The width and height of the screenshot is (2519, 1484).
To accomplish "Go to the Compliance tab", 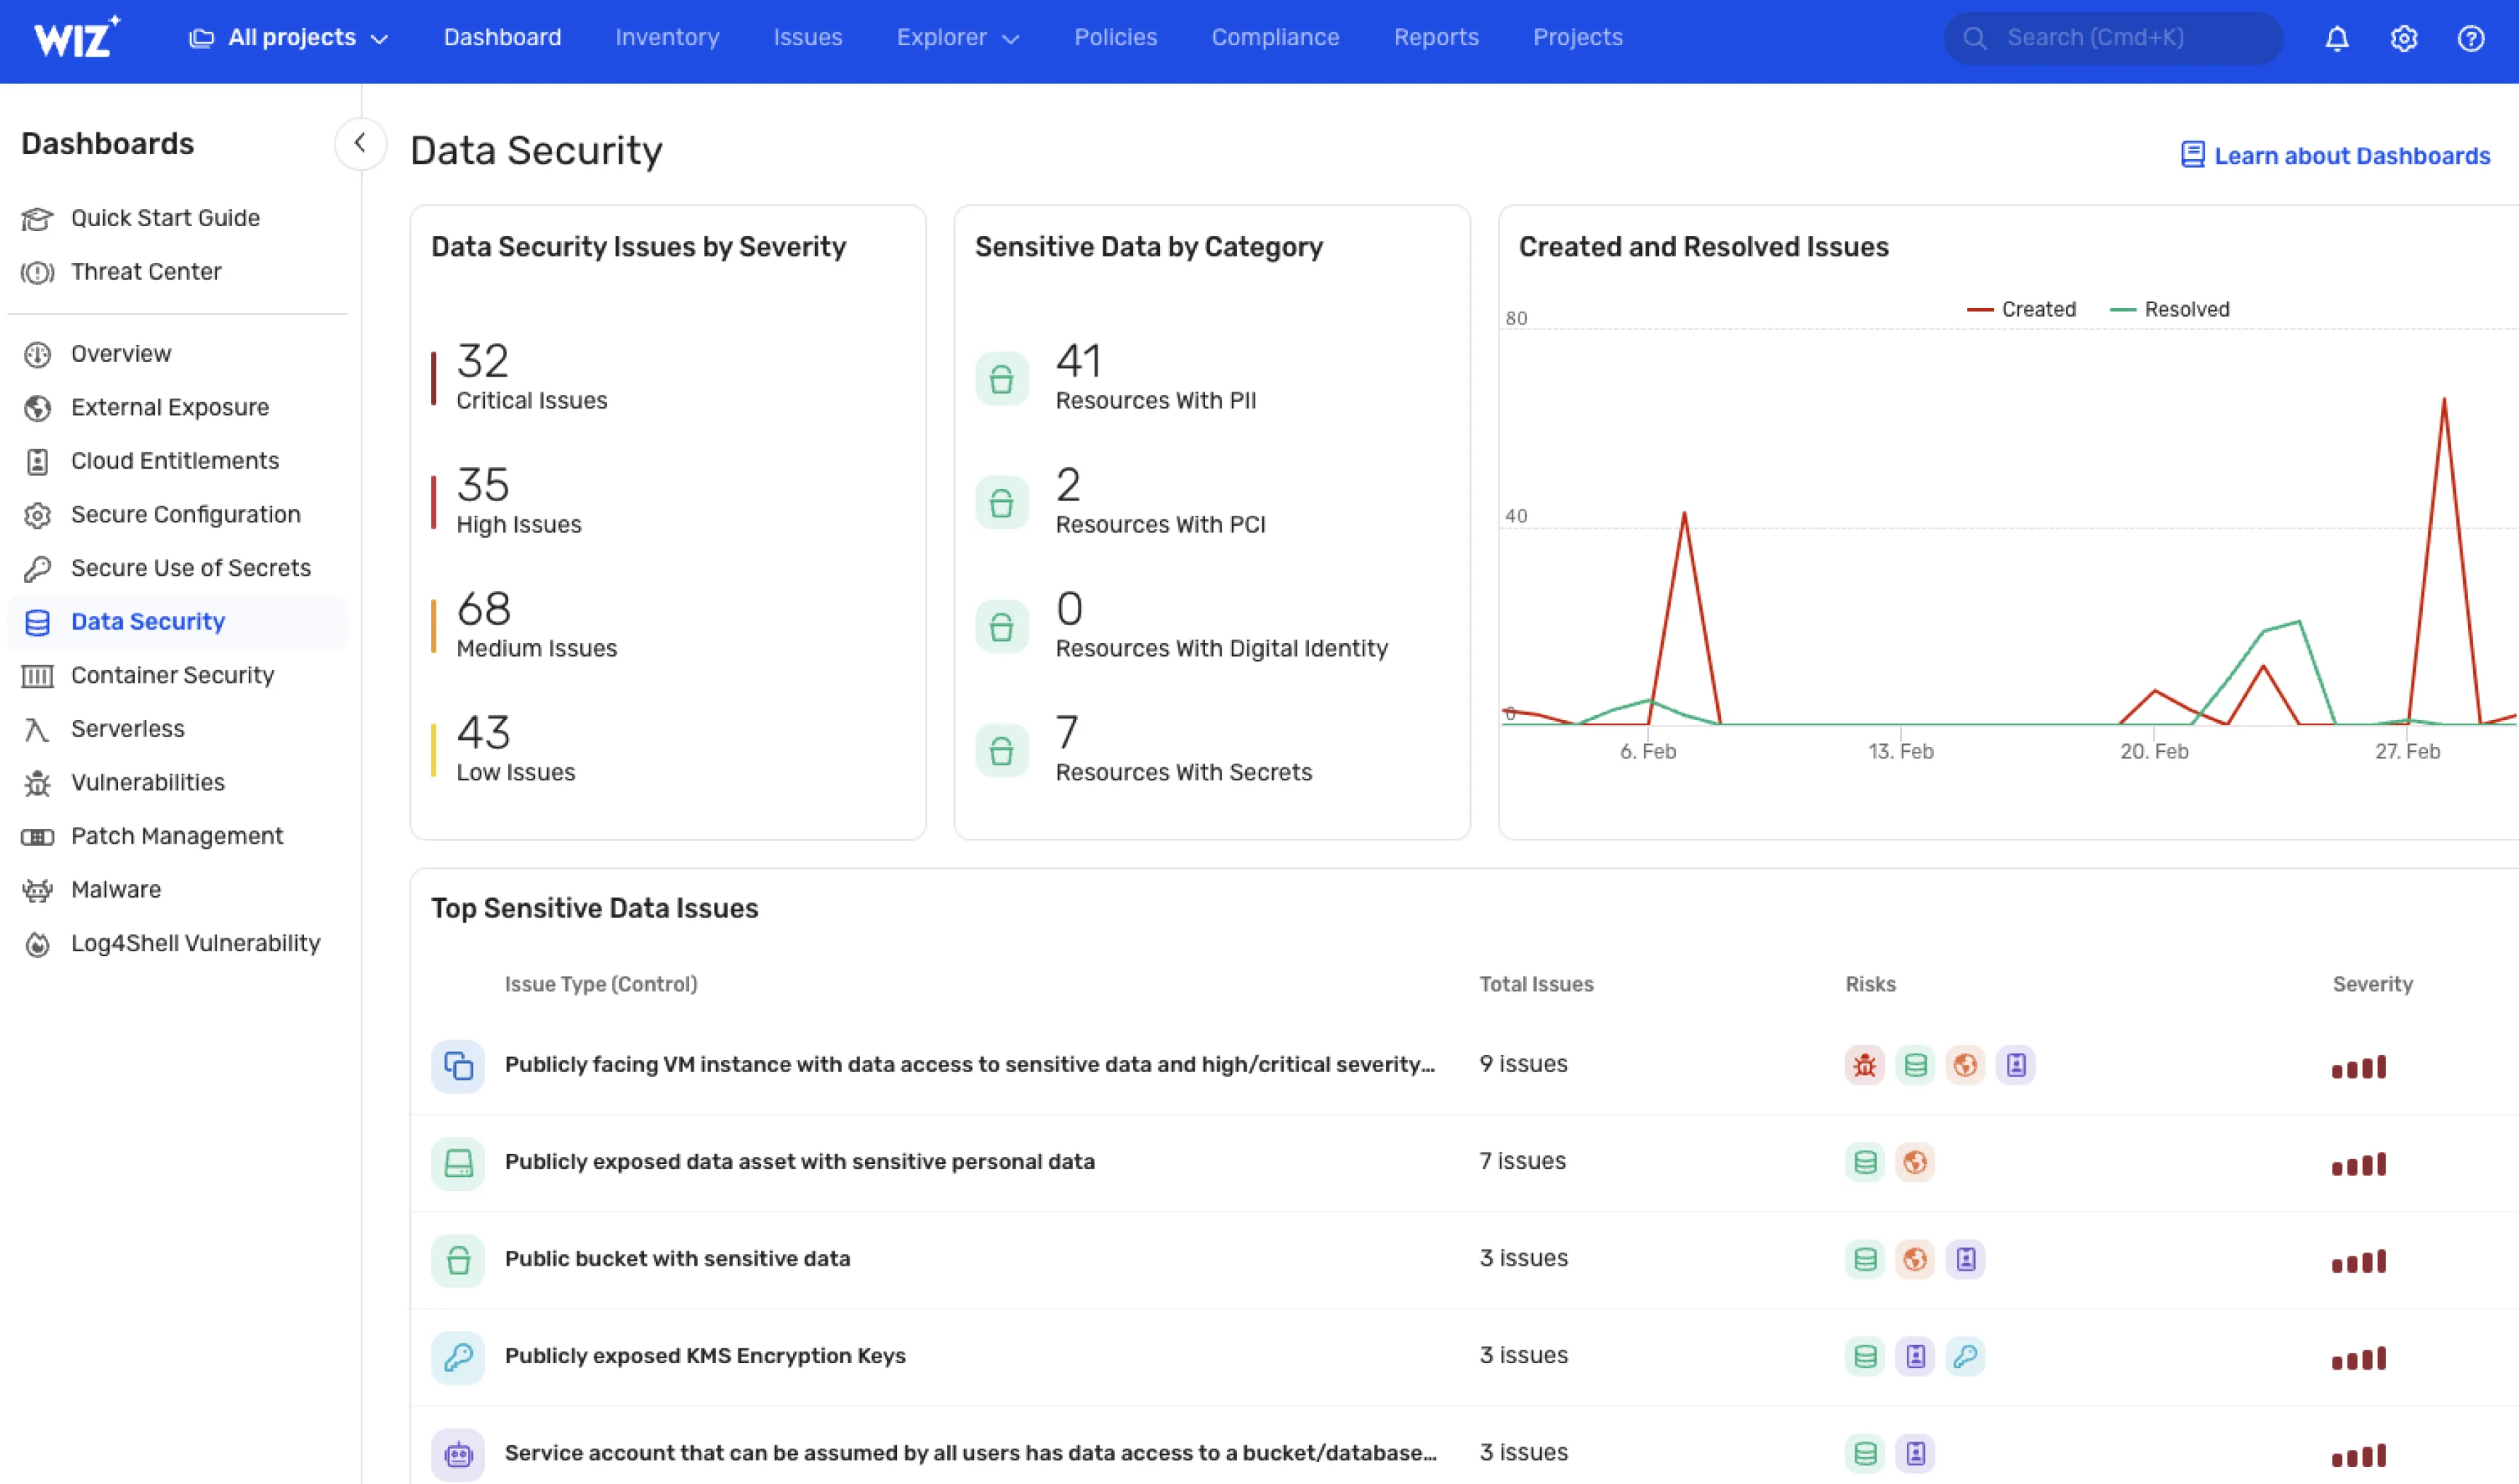I will (x=1275, y=38).
